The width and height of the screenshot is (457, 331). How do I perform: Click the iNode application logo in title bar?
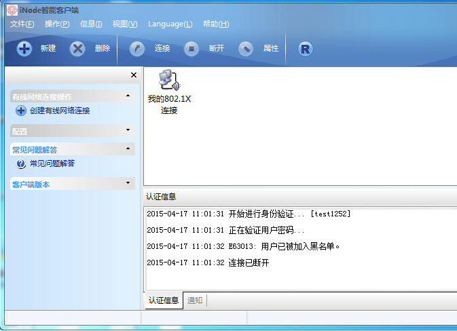(12, 10)
